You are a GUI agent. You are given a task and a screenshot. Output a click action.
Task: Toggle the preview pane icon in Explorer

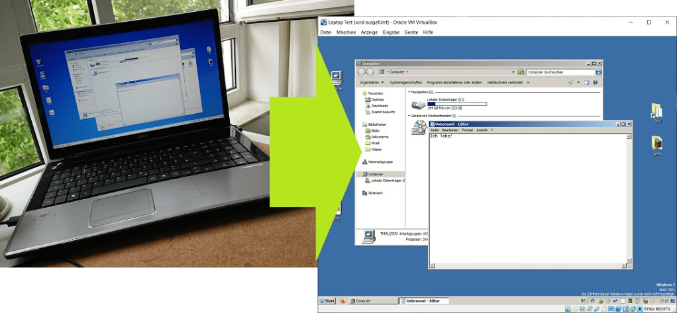pyautogui.click(x=586, y=83)
